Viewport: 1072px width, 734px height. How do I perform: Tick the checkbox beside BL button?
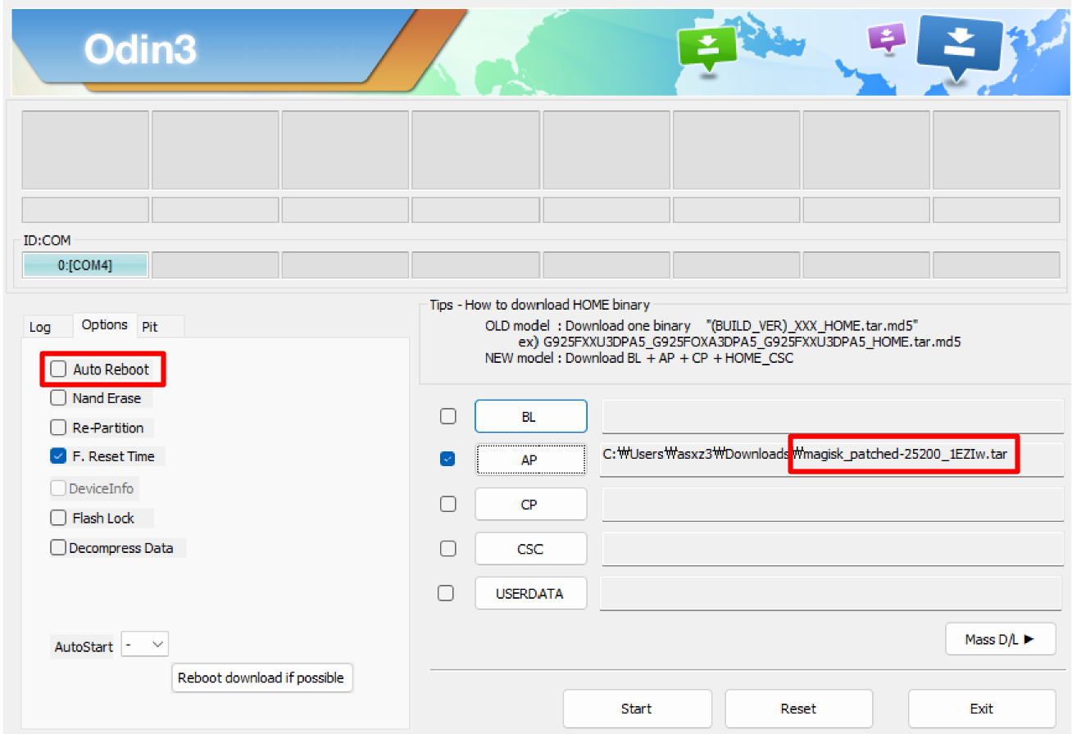(x=448, y=416)
